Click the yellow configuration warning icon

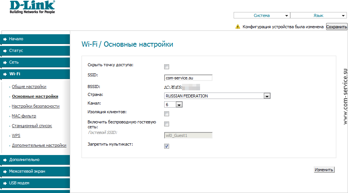click(238, 27)
